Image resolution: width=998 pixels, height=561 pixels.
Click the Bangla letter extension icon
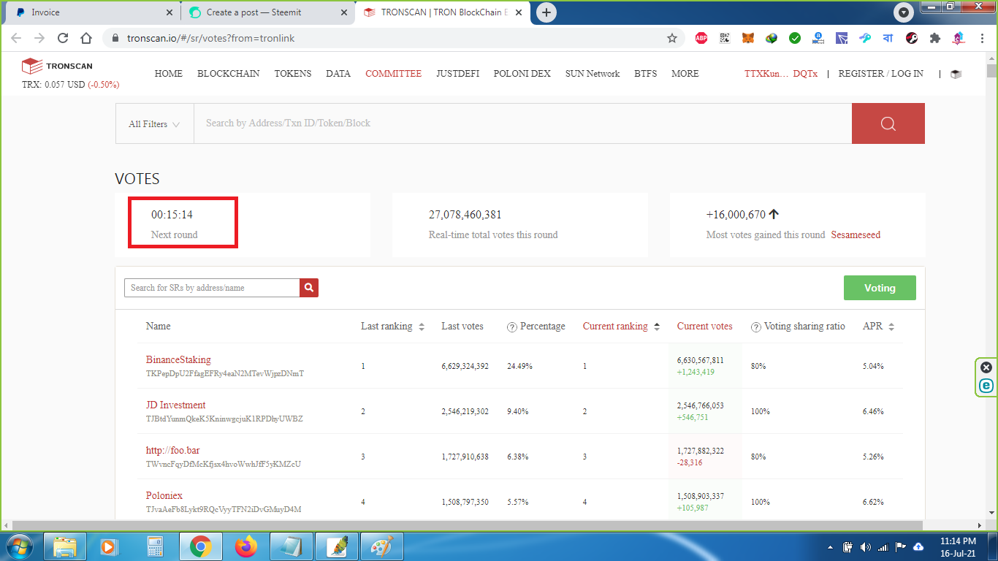[888, 38]
